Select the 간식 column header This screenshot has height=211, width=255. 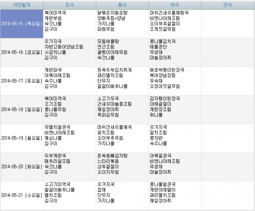tap(227, 5)
